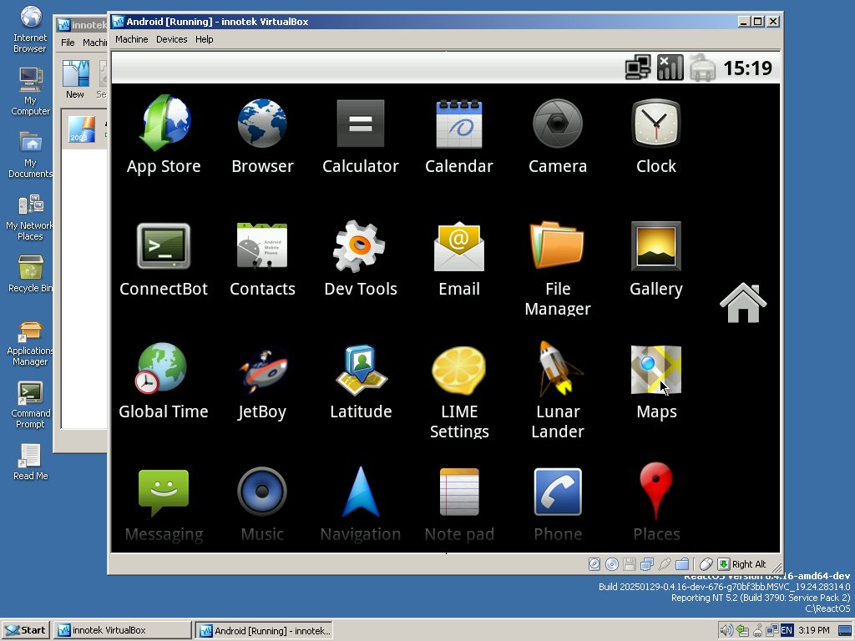The height and width of the screenshot is (641, 855).
Task: Click the hard disk activity indicator
Action: click(594, 564)
